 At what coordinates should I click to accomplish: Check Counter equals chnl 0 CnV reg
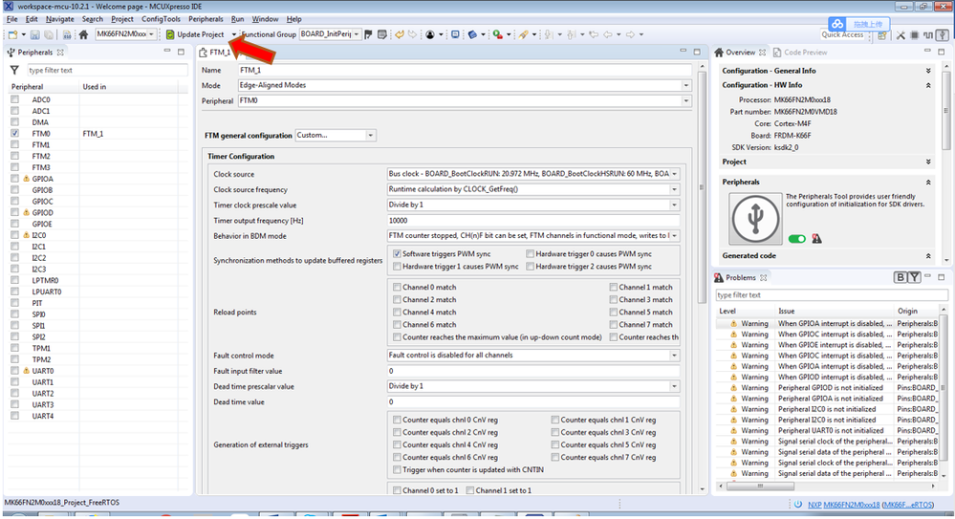(x=397, y=420)
